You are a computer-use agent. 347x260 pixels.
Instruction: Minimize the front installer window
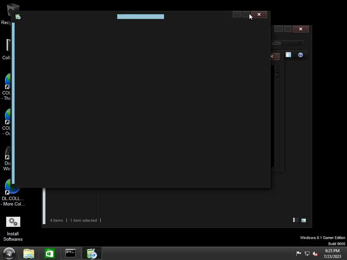coord(237,14)
